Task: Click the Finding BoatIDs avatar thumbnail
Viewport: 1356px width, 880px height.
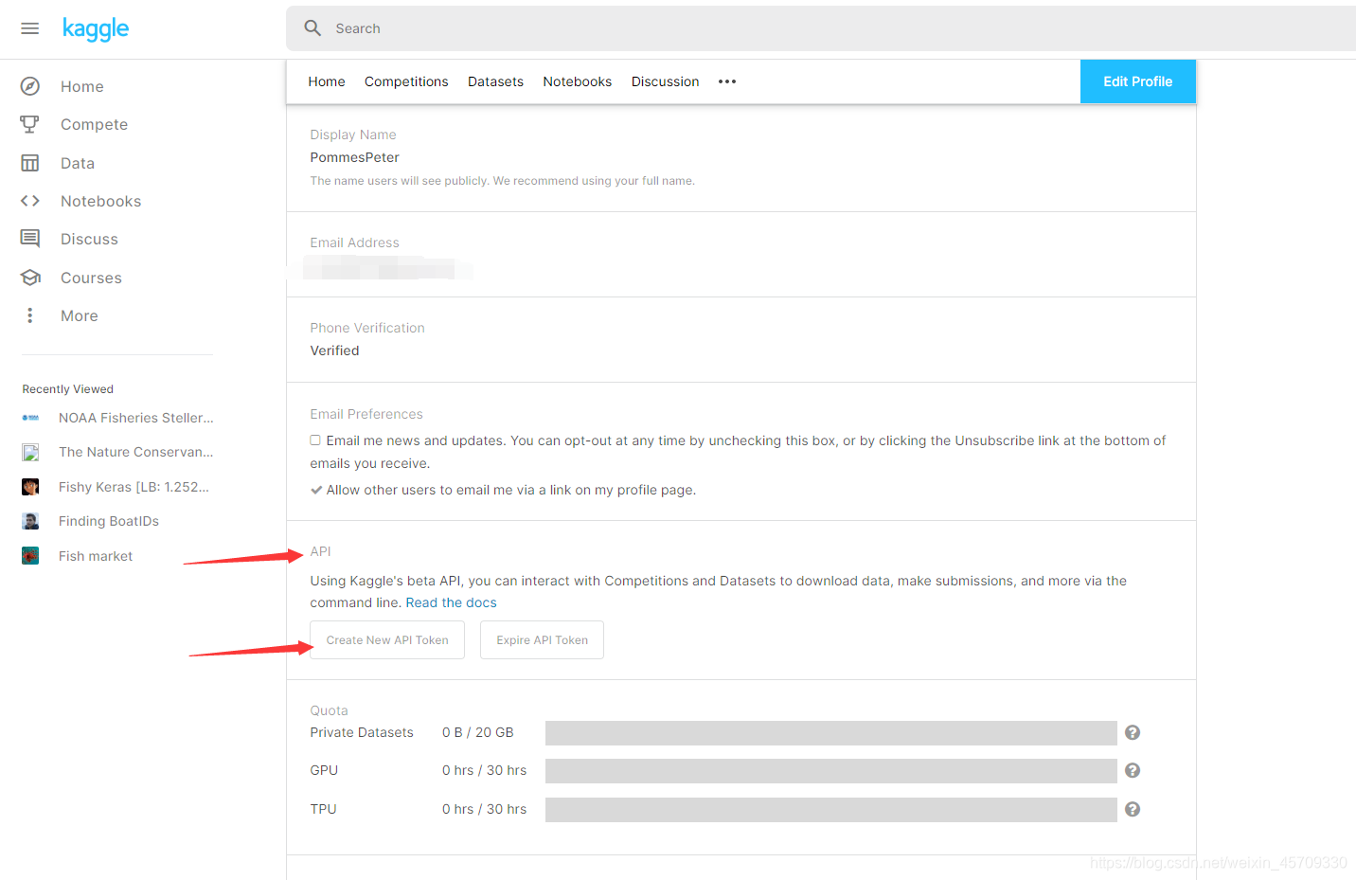Action: point(30,521)
